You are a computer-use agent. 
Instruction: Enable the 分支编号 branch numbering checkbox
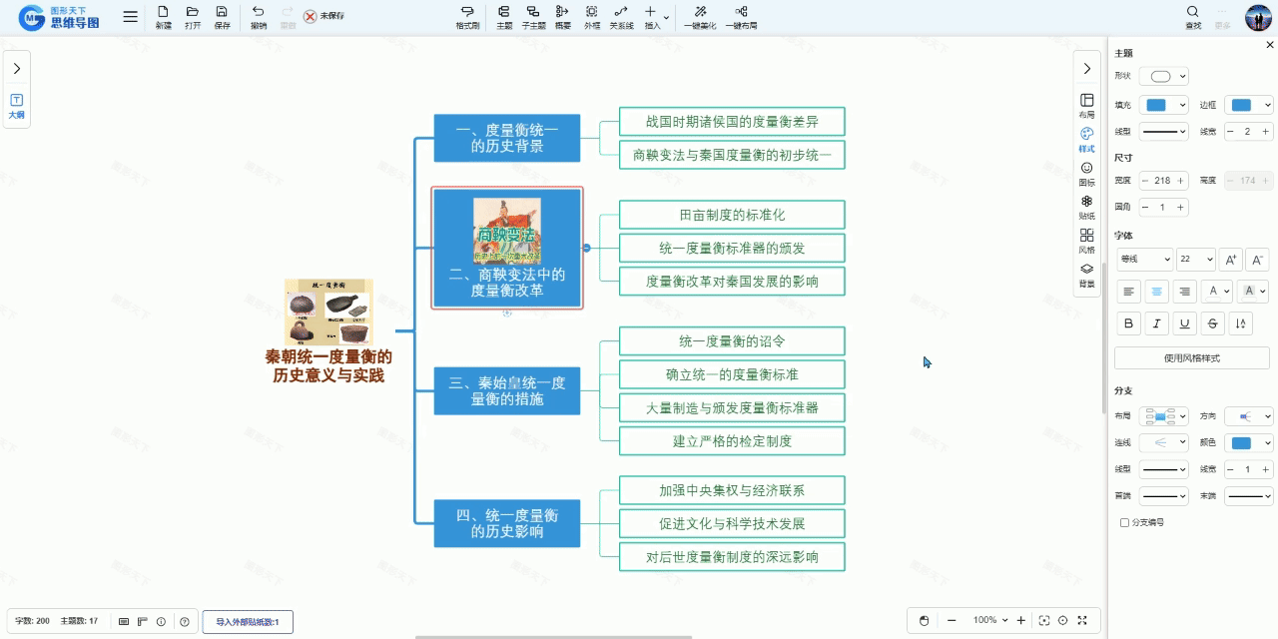coord(1124,522)
